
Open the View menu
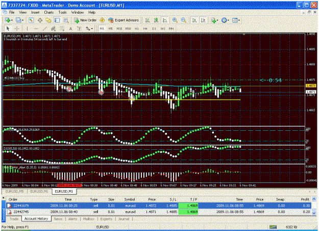point(22,12)
